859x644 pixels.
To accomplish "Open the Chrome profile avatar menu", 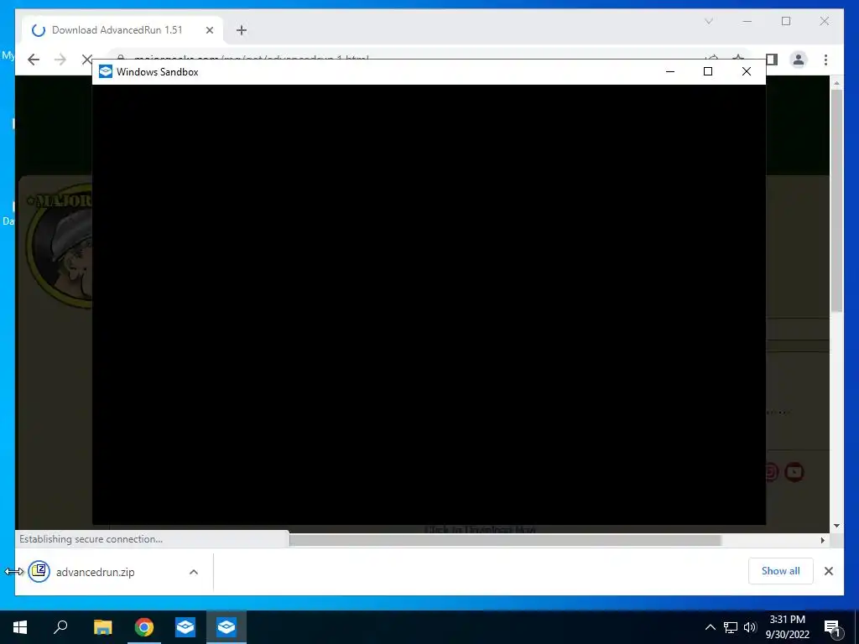I will 799,60.
